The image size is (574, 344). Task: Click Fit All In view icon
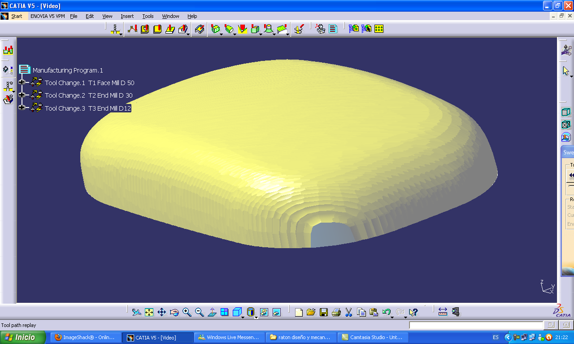(149, 312)
